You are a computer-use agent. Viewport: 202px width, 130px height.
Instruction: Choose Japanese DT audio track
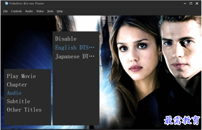[75, 57]
